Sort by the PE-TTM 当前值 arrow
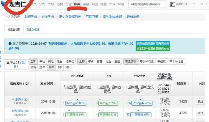The image size is (209, 122). tap(64, 86)
